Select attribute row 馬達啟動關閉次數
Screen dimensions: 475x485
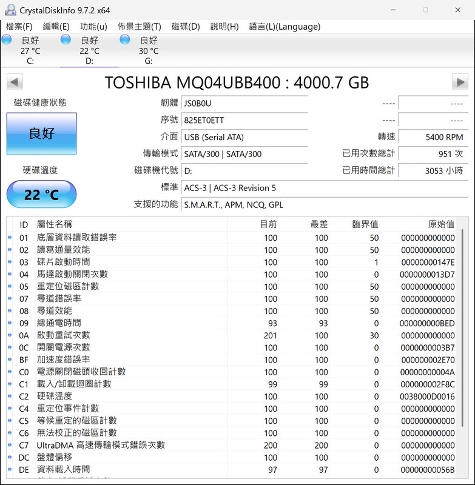[x=231, y=275]
